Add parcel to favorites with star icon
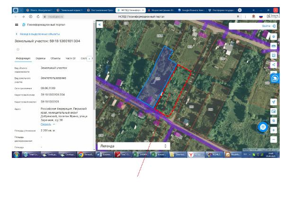 (x=18, y=49)
